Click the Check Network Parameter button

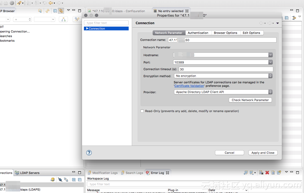coord(250,100)
